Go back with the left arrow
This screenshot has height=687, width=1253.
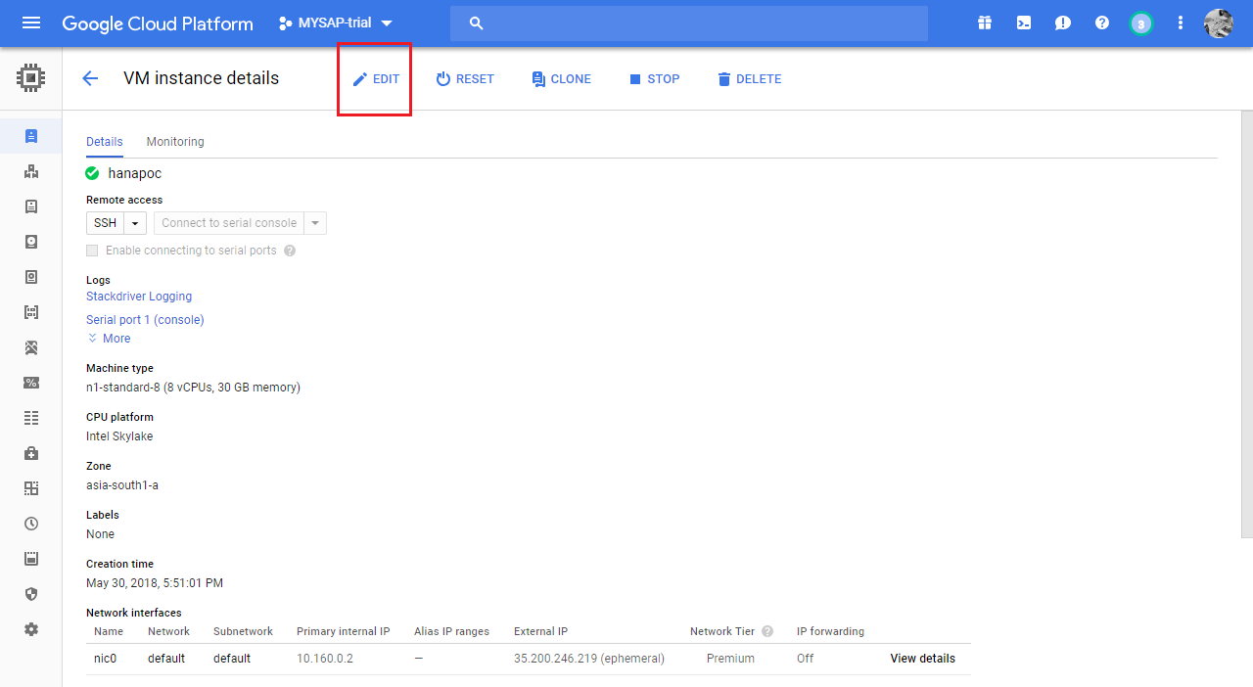point(90,78)
